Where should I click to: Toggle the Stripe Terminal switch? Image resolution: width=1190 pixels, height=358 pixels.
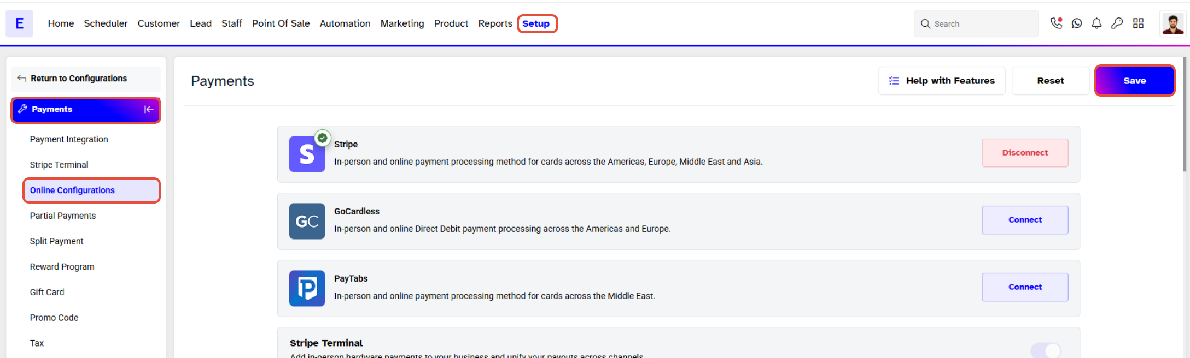(1046, 350)
